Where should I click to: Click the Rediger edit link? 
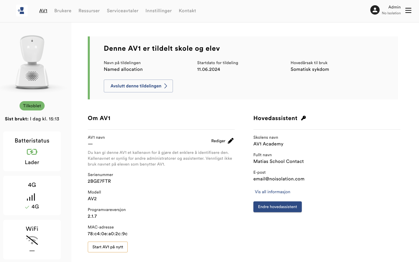[x=222, y=141]
